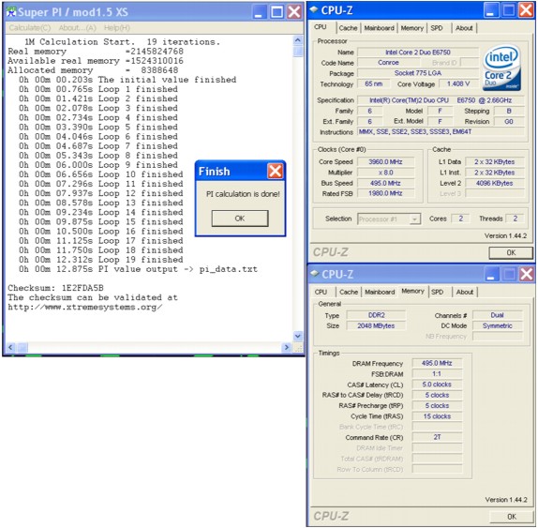Click the Cycle Time (tRAS) value 15 clocks
This screenshot has height=528, width=538.
[x=437, y=416]
